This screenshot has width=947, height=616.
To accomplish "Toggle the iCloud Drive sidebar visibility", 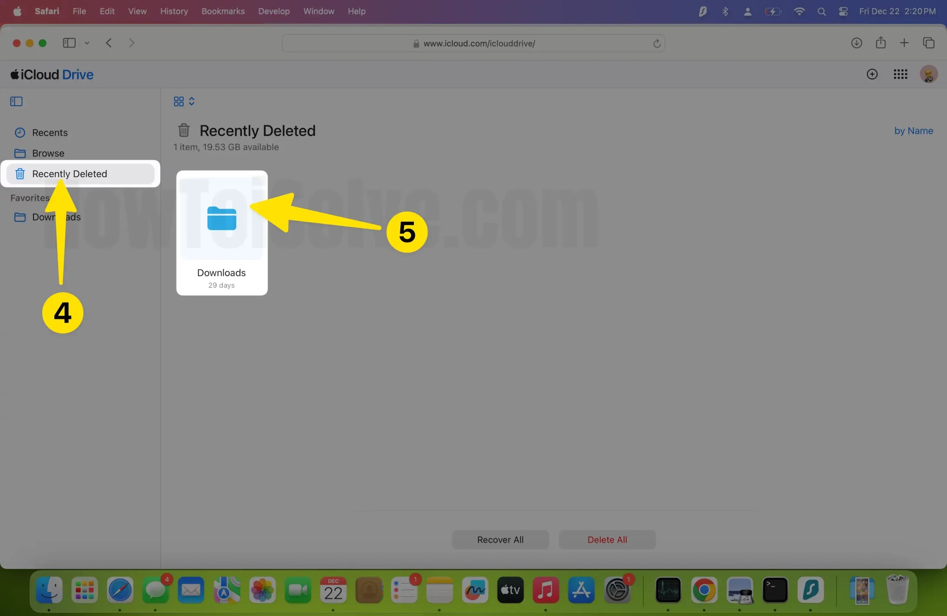I will point(16,101).
